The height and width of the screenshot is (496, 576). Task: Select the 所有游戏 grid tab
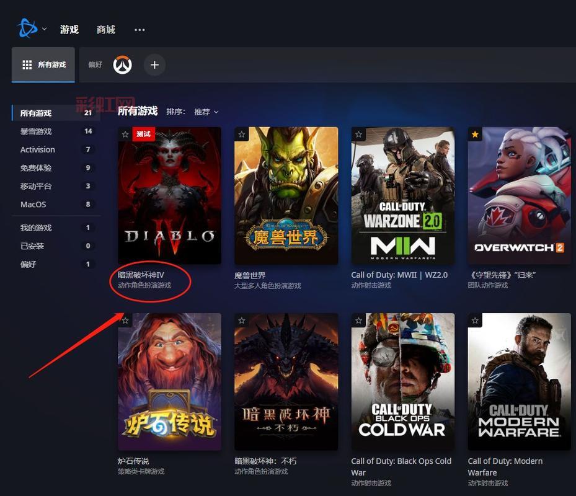coord(43,64)
